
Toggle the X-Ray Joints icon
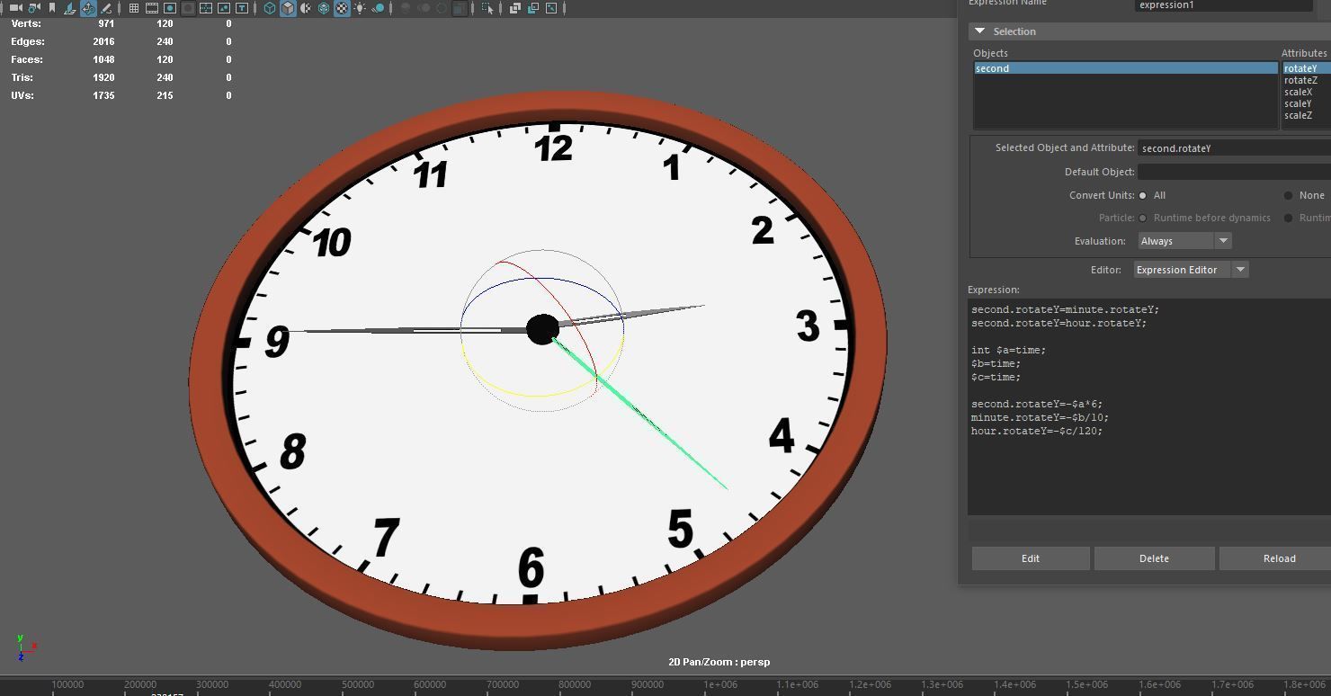(551, 8)
